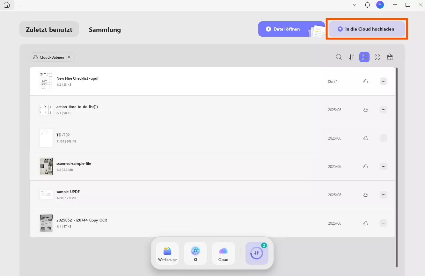The width and height of the screenshot is (425, 276).
Task: Open KI assistant in bottom dock
Action: (x=195, y=253)
